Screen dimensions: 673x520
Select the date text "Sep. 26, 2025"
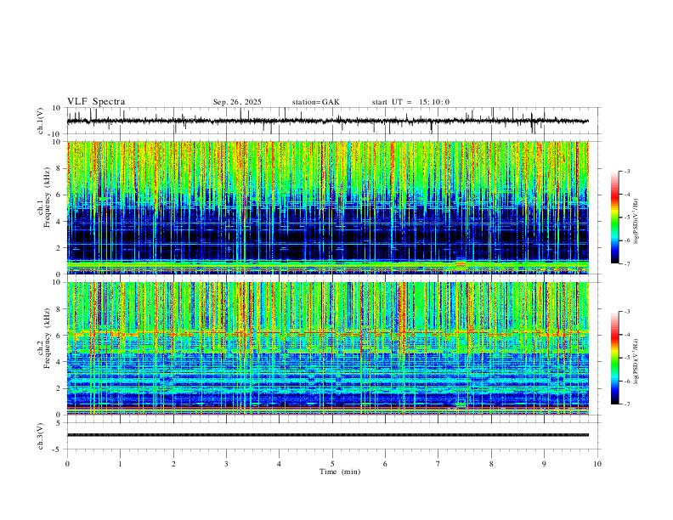pyautogui.click(x=237, y=102)
